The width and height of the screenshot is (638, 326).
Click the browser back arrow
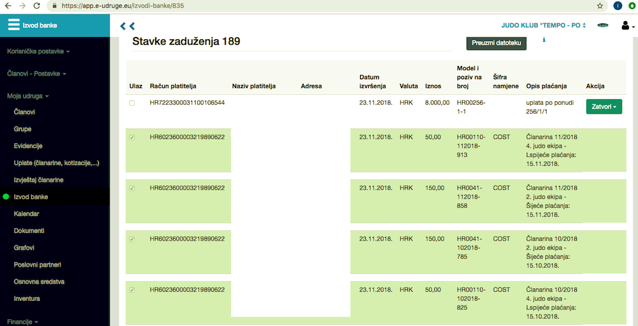[x=8, y=6]
